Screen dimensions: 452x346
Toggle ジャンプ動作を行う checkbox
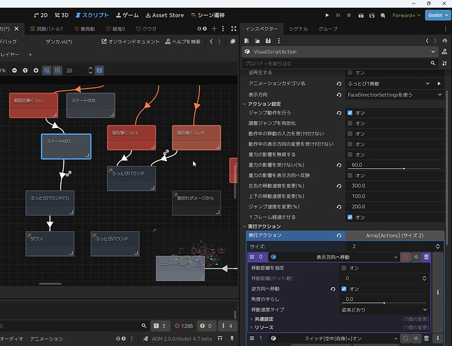click(x=350, y=113)
